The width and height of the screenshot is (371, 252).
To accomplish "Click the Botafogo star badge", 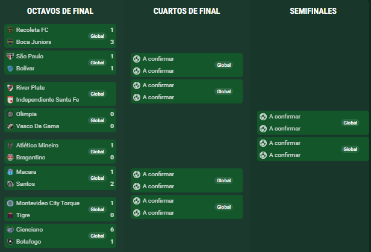I will point(10,242).
